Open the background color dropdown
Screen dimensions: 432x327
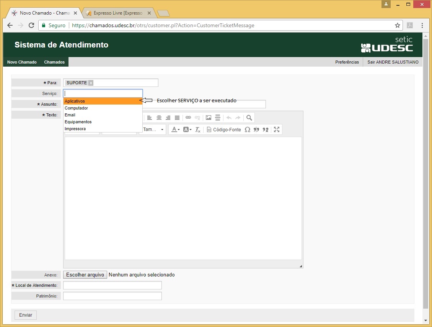coord(187,130)
